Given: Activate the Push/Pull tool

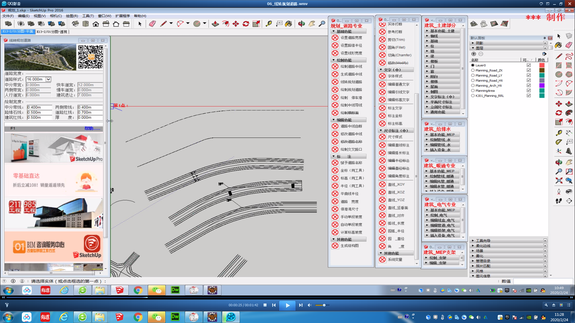Looking at the screenshot, I should point(215,24).
